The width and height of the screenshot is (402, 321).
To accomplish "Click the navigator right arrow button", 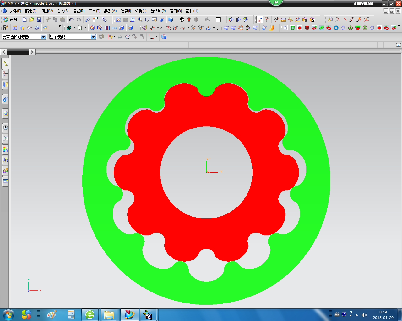I will click(32, 52).
